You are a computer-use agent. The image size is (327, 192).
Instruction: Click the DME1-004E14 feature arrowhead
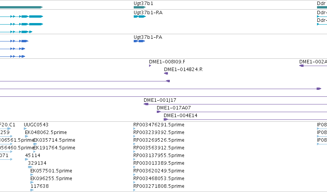click(x=166, y=119)
